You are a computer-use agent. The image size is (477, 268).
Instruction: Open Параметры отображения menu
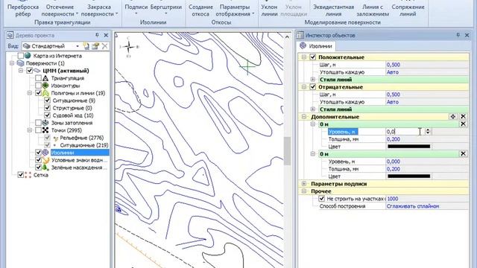(x=235, y=10)
